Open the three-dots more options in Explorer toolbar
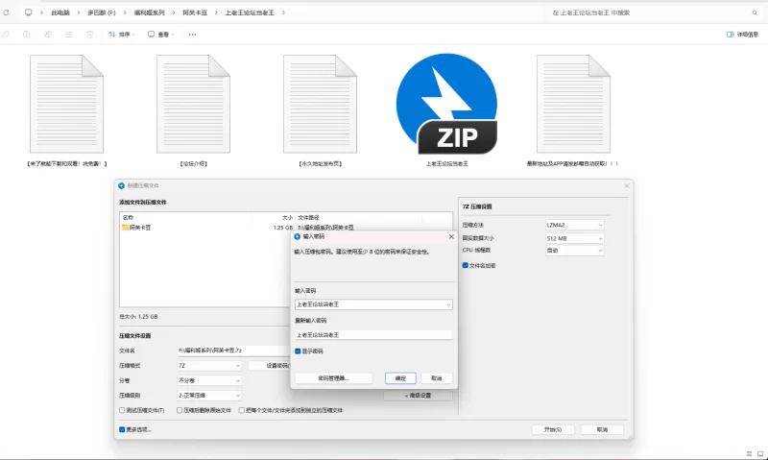768x460 pixels. (x=193, y=35)
